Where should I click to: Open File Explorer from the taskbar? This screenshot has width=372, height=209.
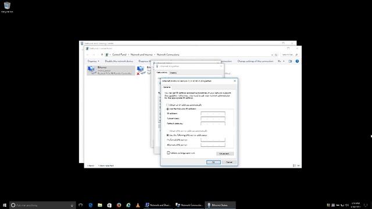pos(100,205)
